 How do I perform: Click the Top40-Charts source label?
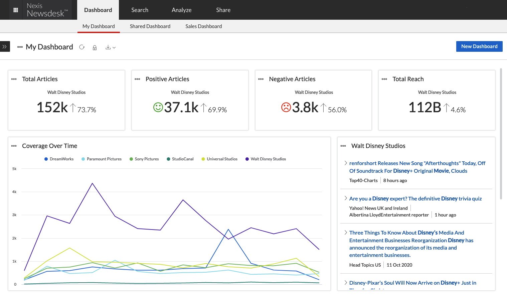(363, 180)
